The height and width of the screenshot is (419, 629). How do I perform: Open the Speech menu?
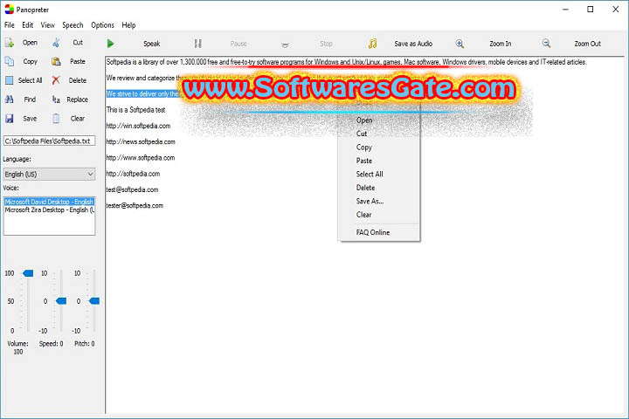[73, 24]
